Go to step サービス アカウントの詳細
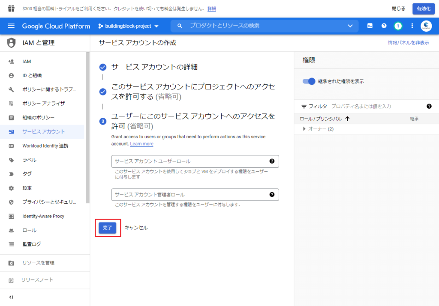The width and height of the screenshot is (439, 306). [x=154, y=67]
